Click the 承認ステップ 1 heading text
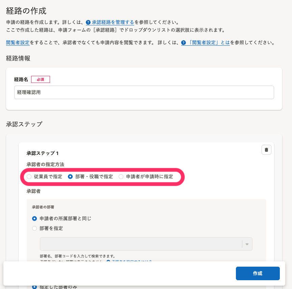Screen dimensions: 292x289 (x=43, y=153)
